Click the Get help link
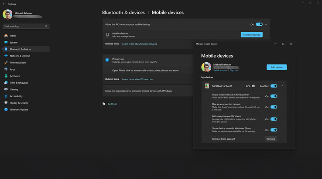Screen dimensions: 322x179 [112, 104]
